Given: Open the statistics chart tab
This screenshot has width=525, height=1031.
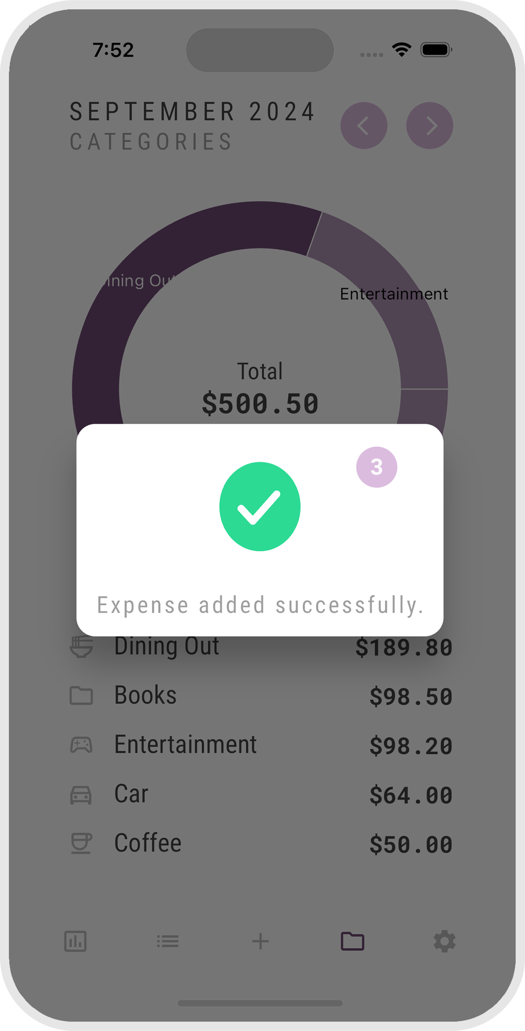Looking at the screenshot, I should [x=75, y=941].
